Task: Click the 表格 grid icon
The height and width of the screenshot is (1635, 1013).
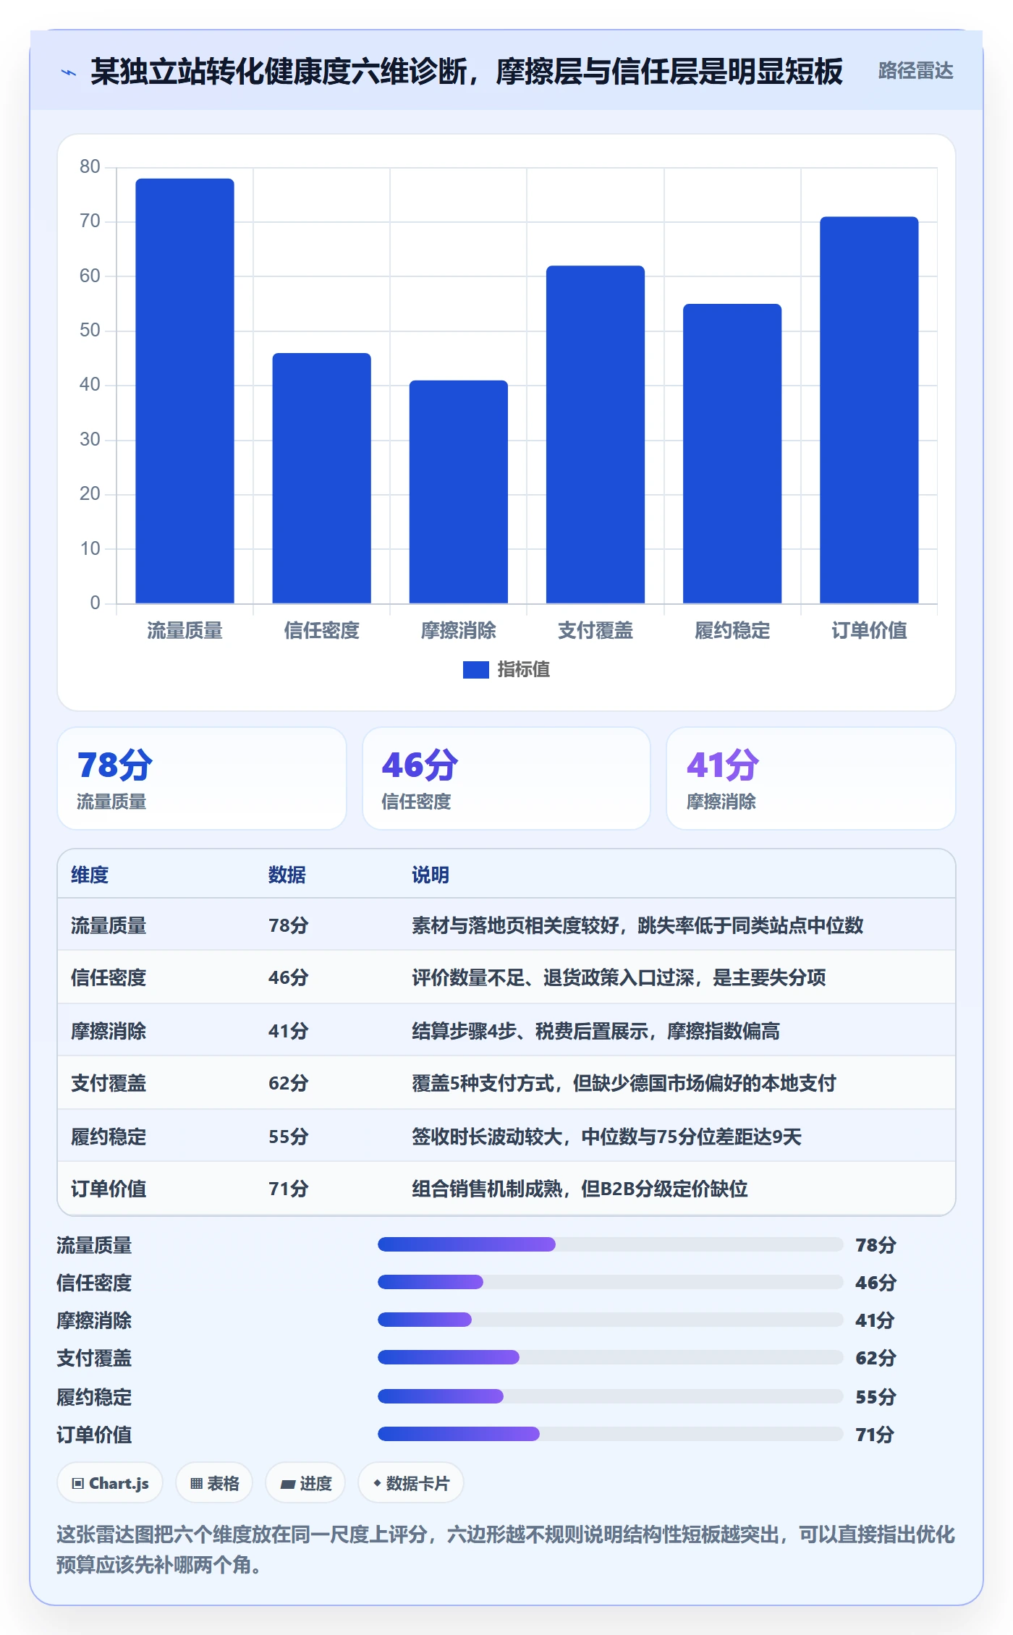Action: [196, 1484]
